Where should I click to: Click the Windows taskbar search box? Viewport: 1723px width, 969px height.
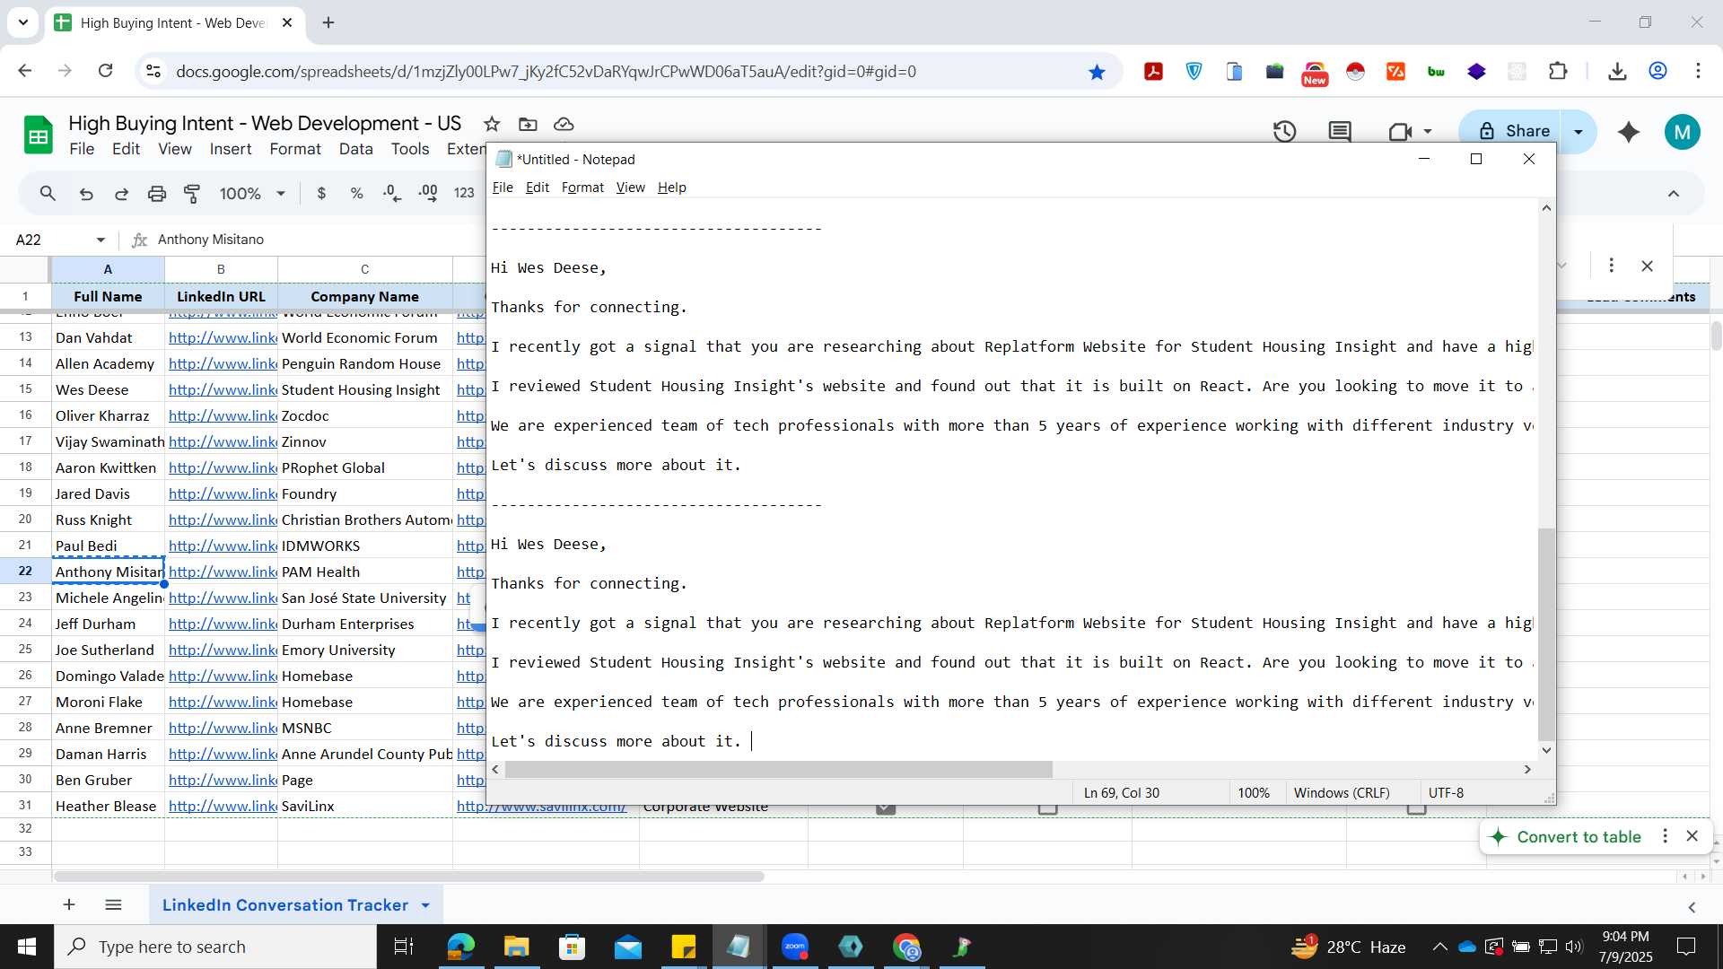[215, 947]
